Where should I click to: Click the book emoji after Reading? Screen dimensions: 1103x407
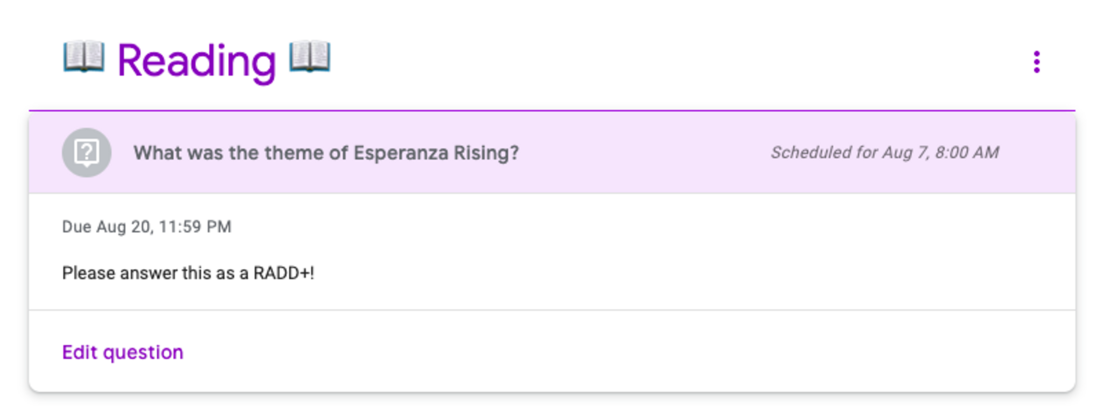(x=310, y=56)
